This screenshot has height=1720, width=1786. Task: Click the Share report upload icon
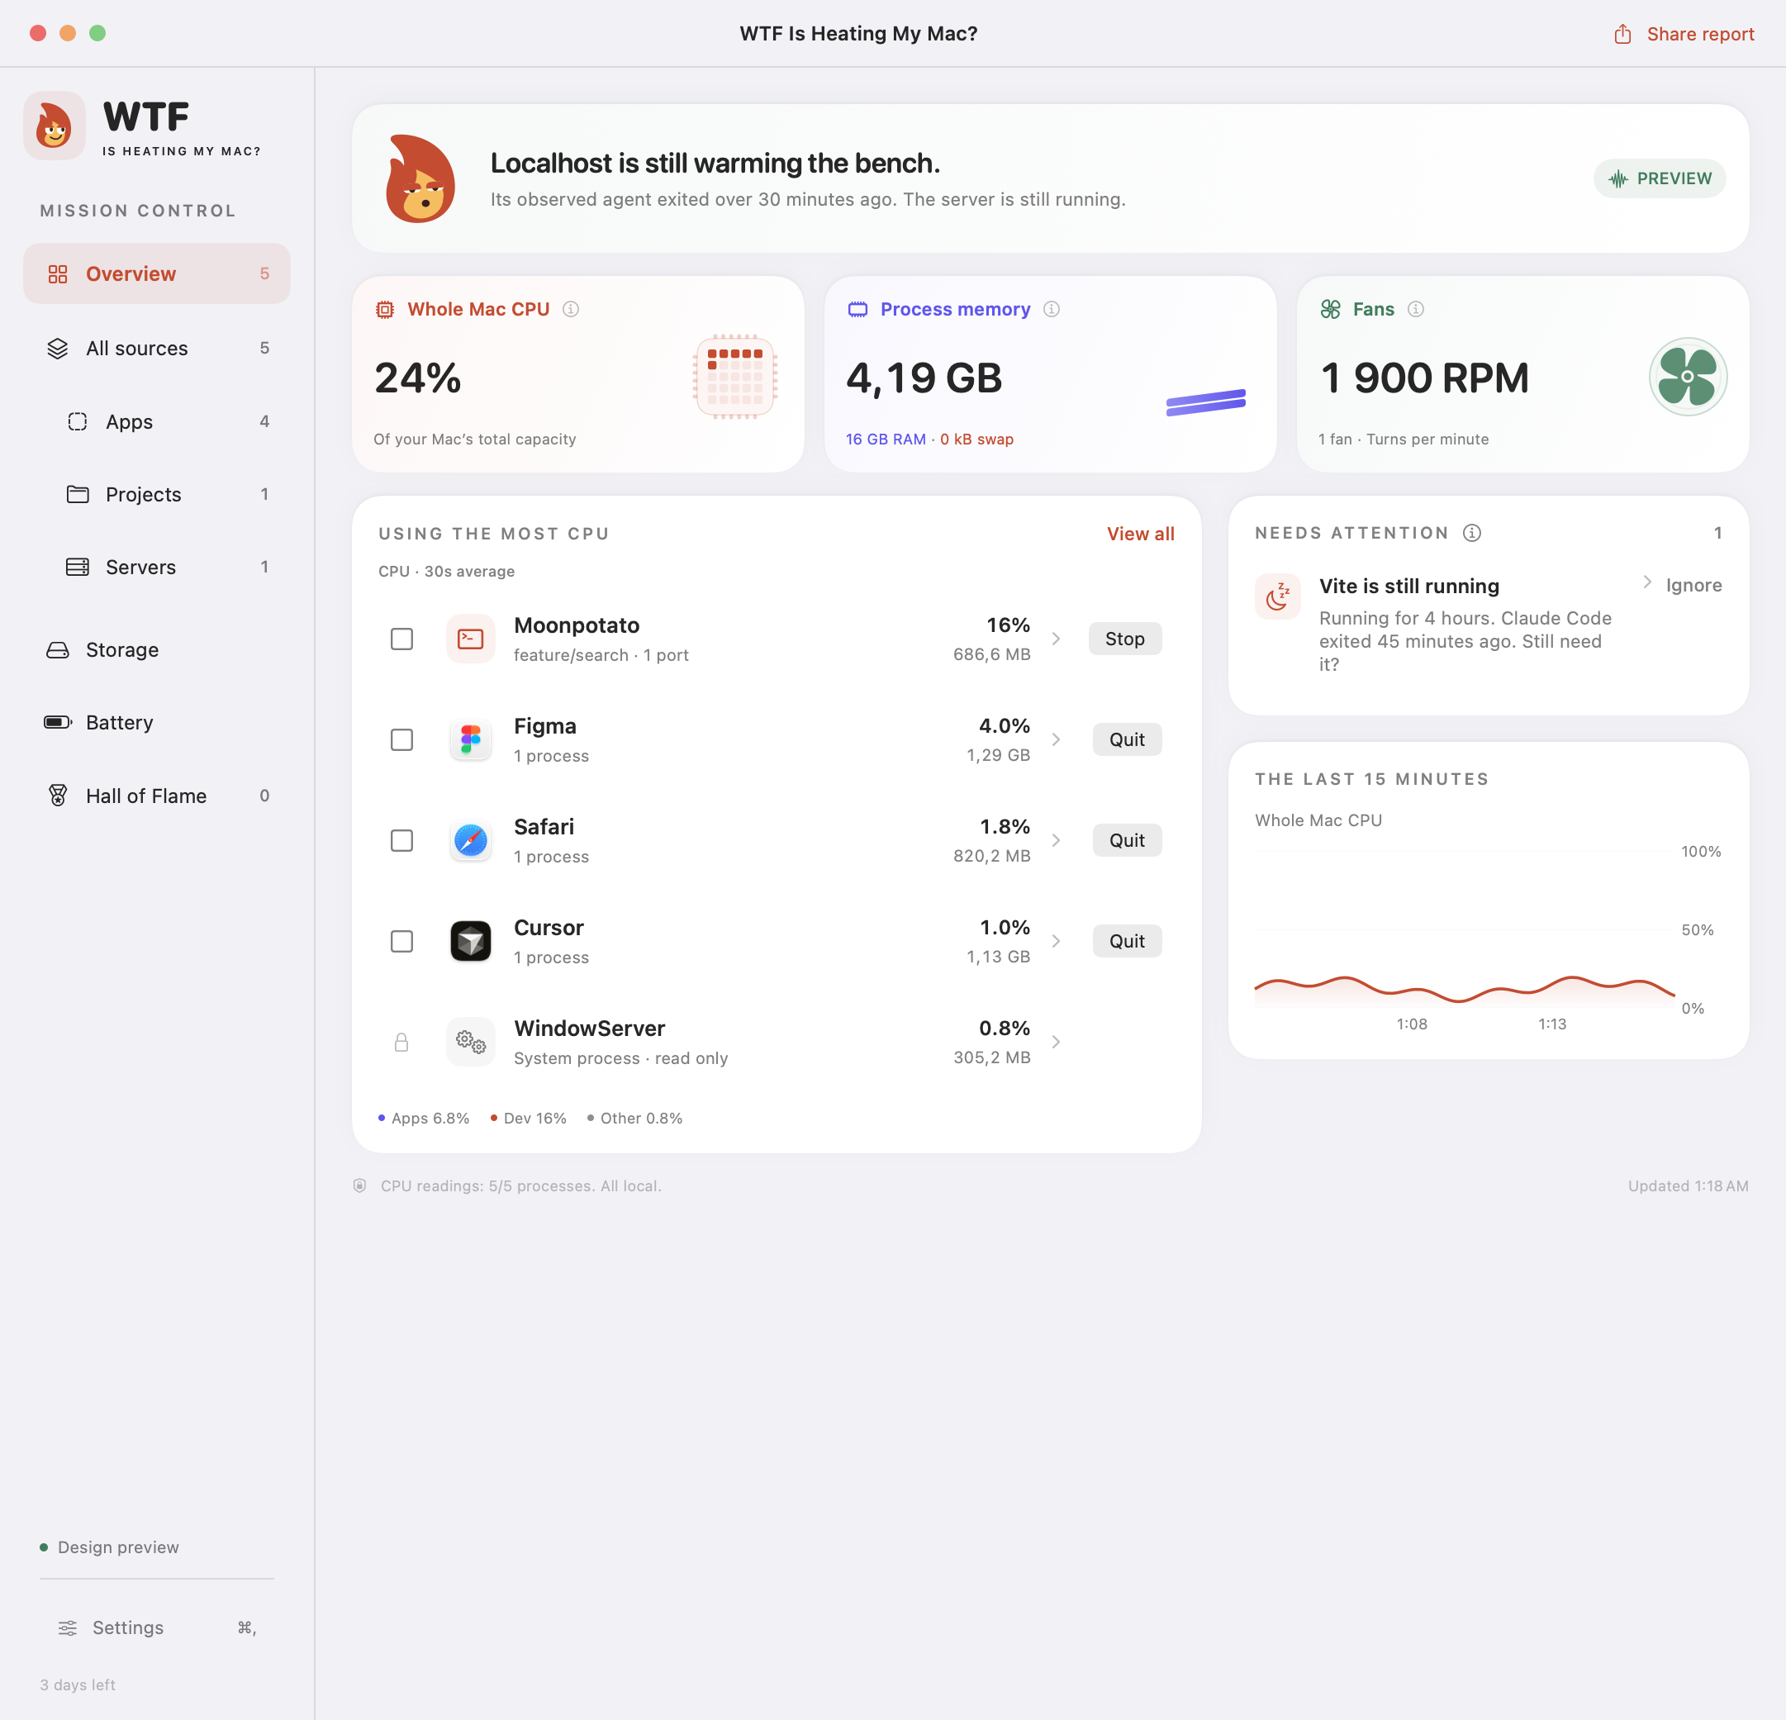tap(1622, 34)
